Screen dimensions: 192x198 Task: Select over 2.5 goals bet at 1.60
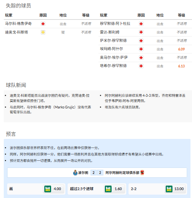point(97,189)
